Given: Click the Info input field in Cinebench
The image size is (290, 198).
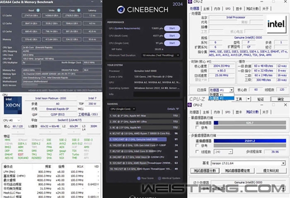Looking at the screenshot, I should click(x=157, y=94).
